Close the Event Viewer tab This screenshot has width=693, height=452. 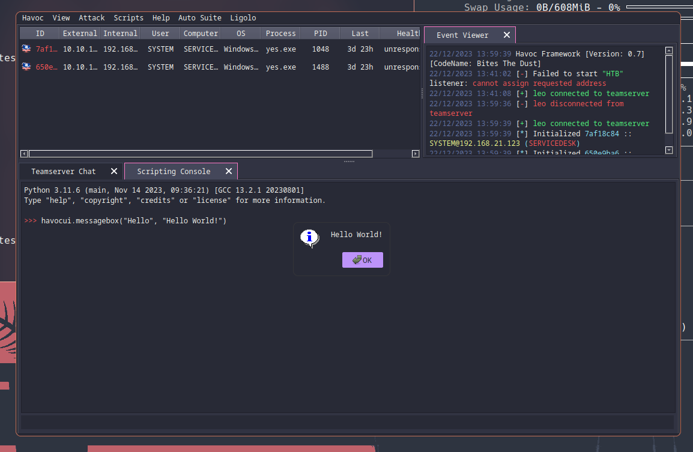point(506,35)
